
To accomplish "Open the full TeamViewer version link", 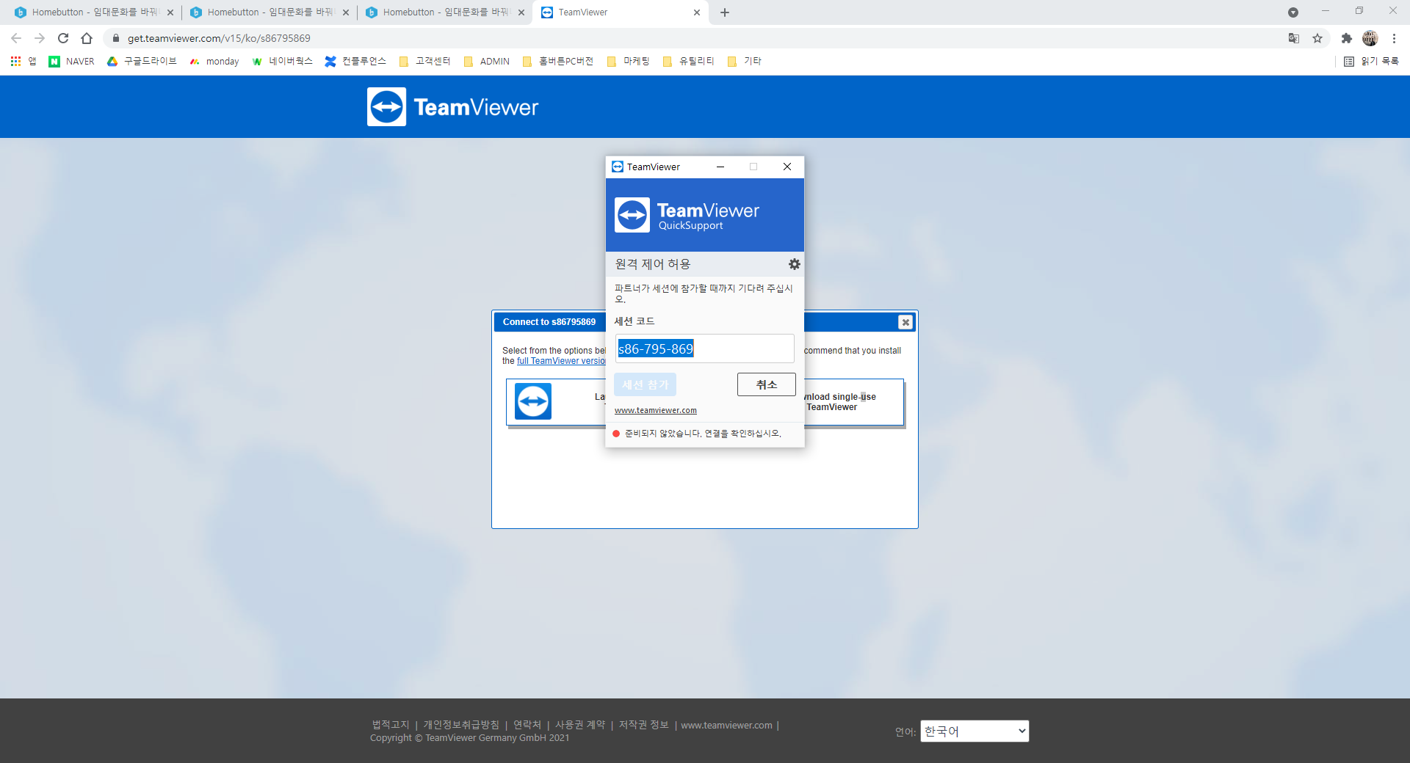I will (562, 361).
